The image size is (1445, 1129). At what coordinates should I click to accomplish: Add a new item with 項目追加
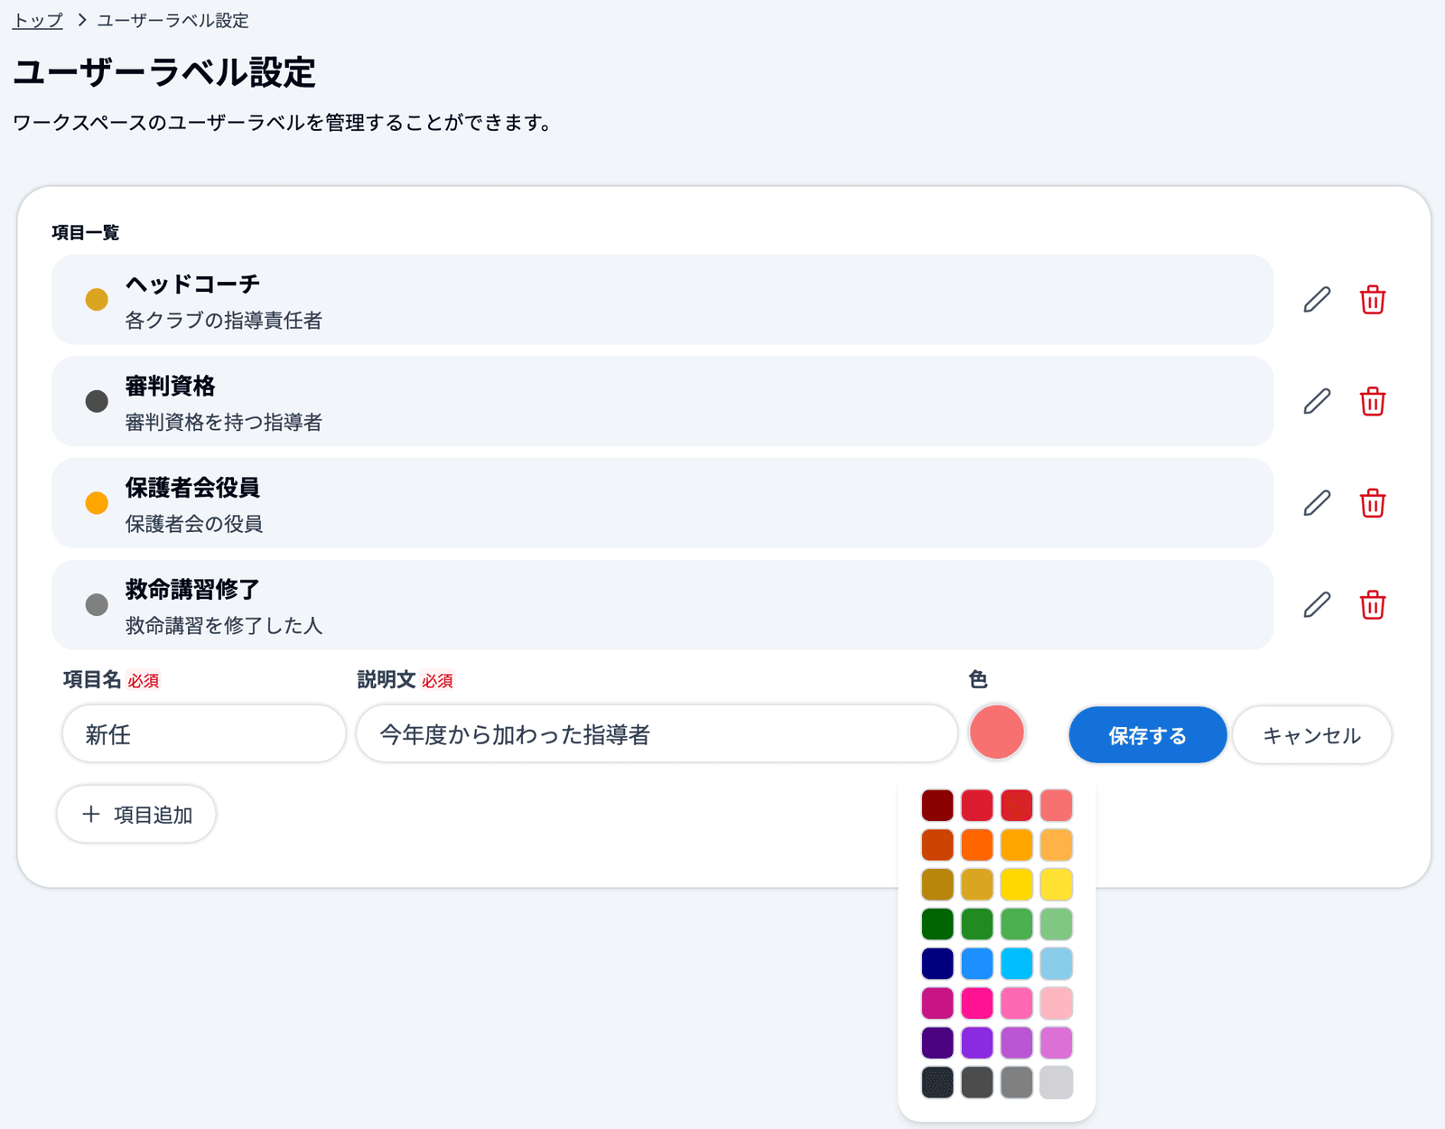point(136,815)
